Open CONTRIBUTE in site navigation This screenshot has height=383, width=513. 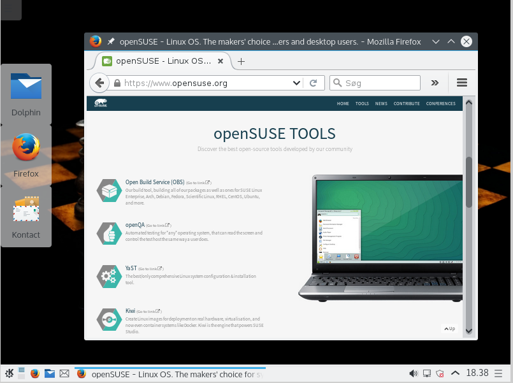pyautogui.click(x=407, y=103)
